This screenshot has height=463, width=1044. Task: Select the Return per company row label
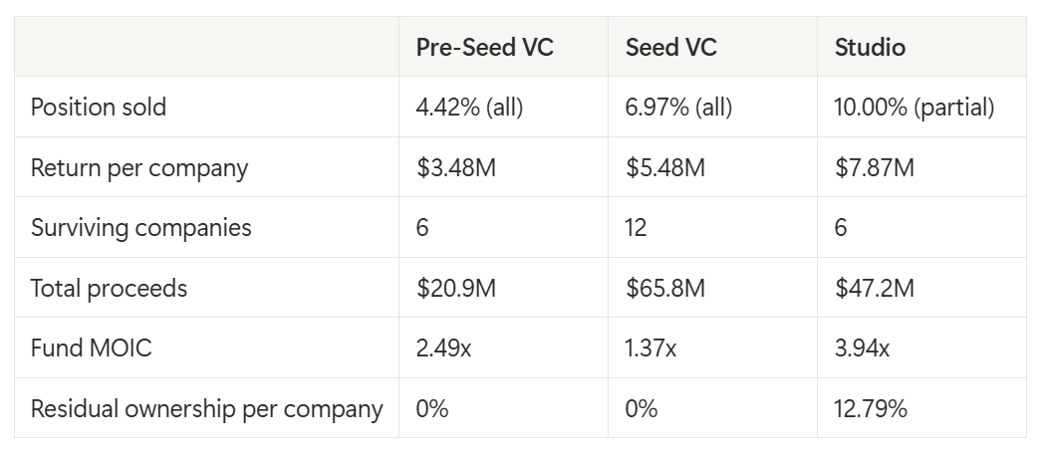click(x=139, y=167)
